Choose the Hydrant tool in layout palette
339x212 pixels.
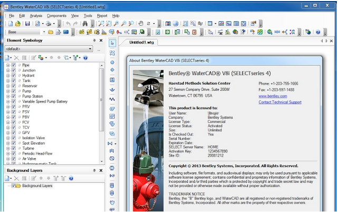112,70
